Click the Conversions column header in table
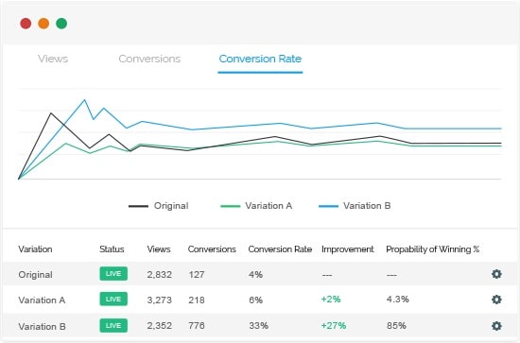This screenshot has width=520, height=343. tap(212, 249)
